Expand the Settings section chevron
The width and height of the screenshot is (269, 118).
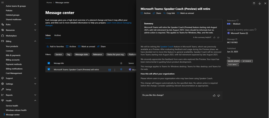[35, 84]
